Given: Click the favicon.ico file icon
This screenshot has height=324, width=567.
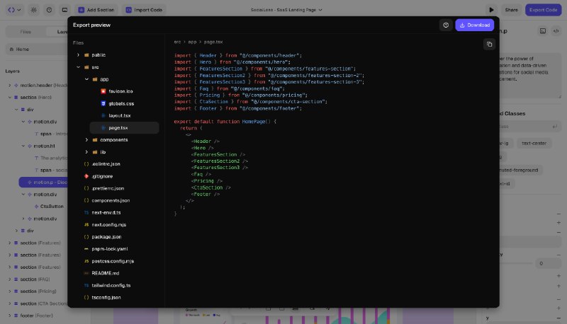Looking at the screenshot, I should (x=103, y=91).
